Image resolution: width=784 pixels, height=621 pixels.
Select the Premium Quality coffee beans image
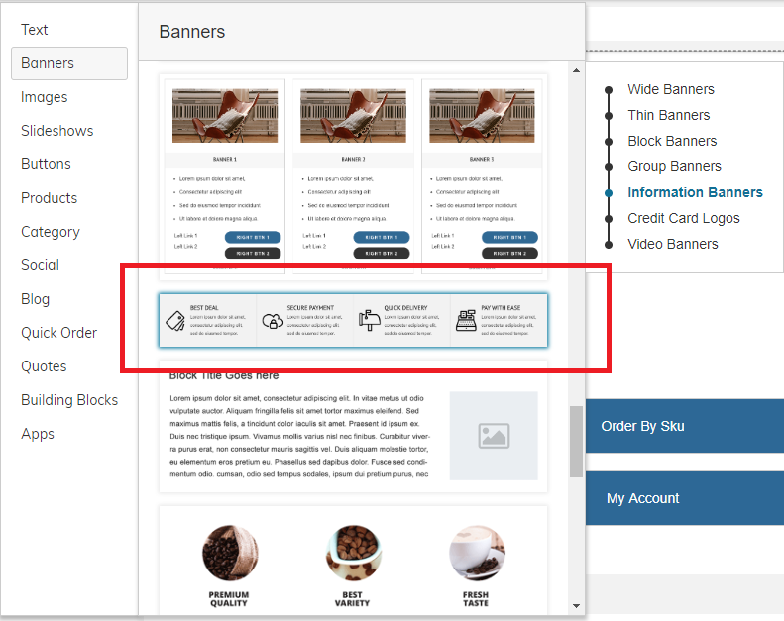click(x=230, y=553)
